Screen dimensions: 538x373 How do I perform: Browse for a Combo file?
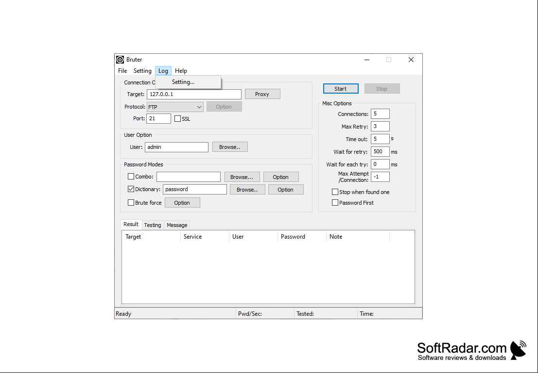(242, 177)
